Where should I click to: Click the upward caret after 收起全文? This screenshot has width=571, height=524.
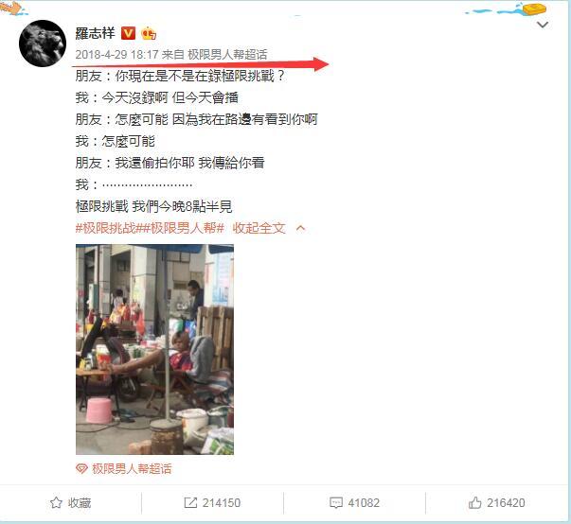pyautogui.click(x=300, y=228)
